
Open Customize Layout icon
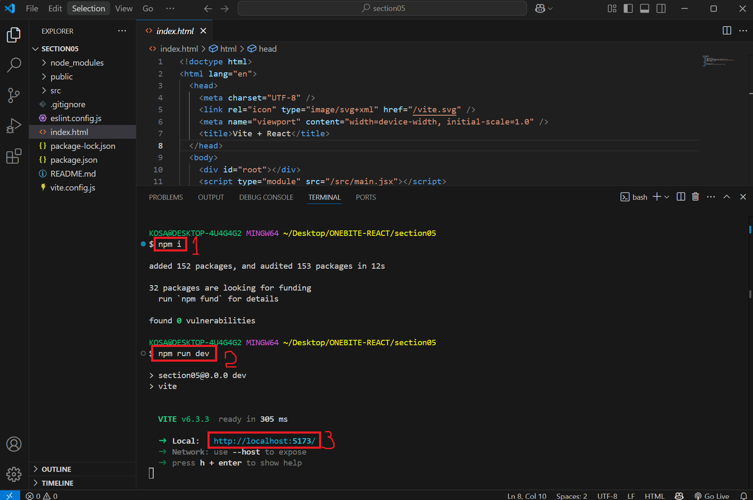pyautogui.click(x=612, y=8)
